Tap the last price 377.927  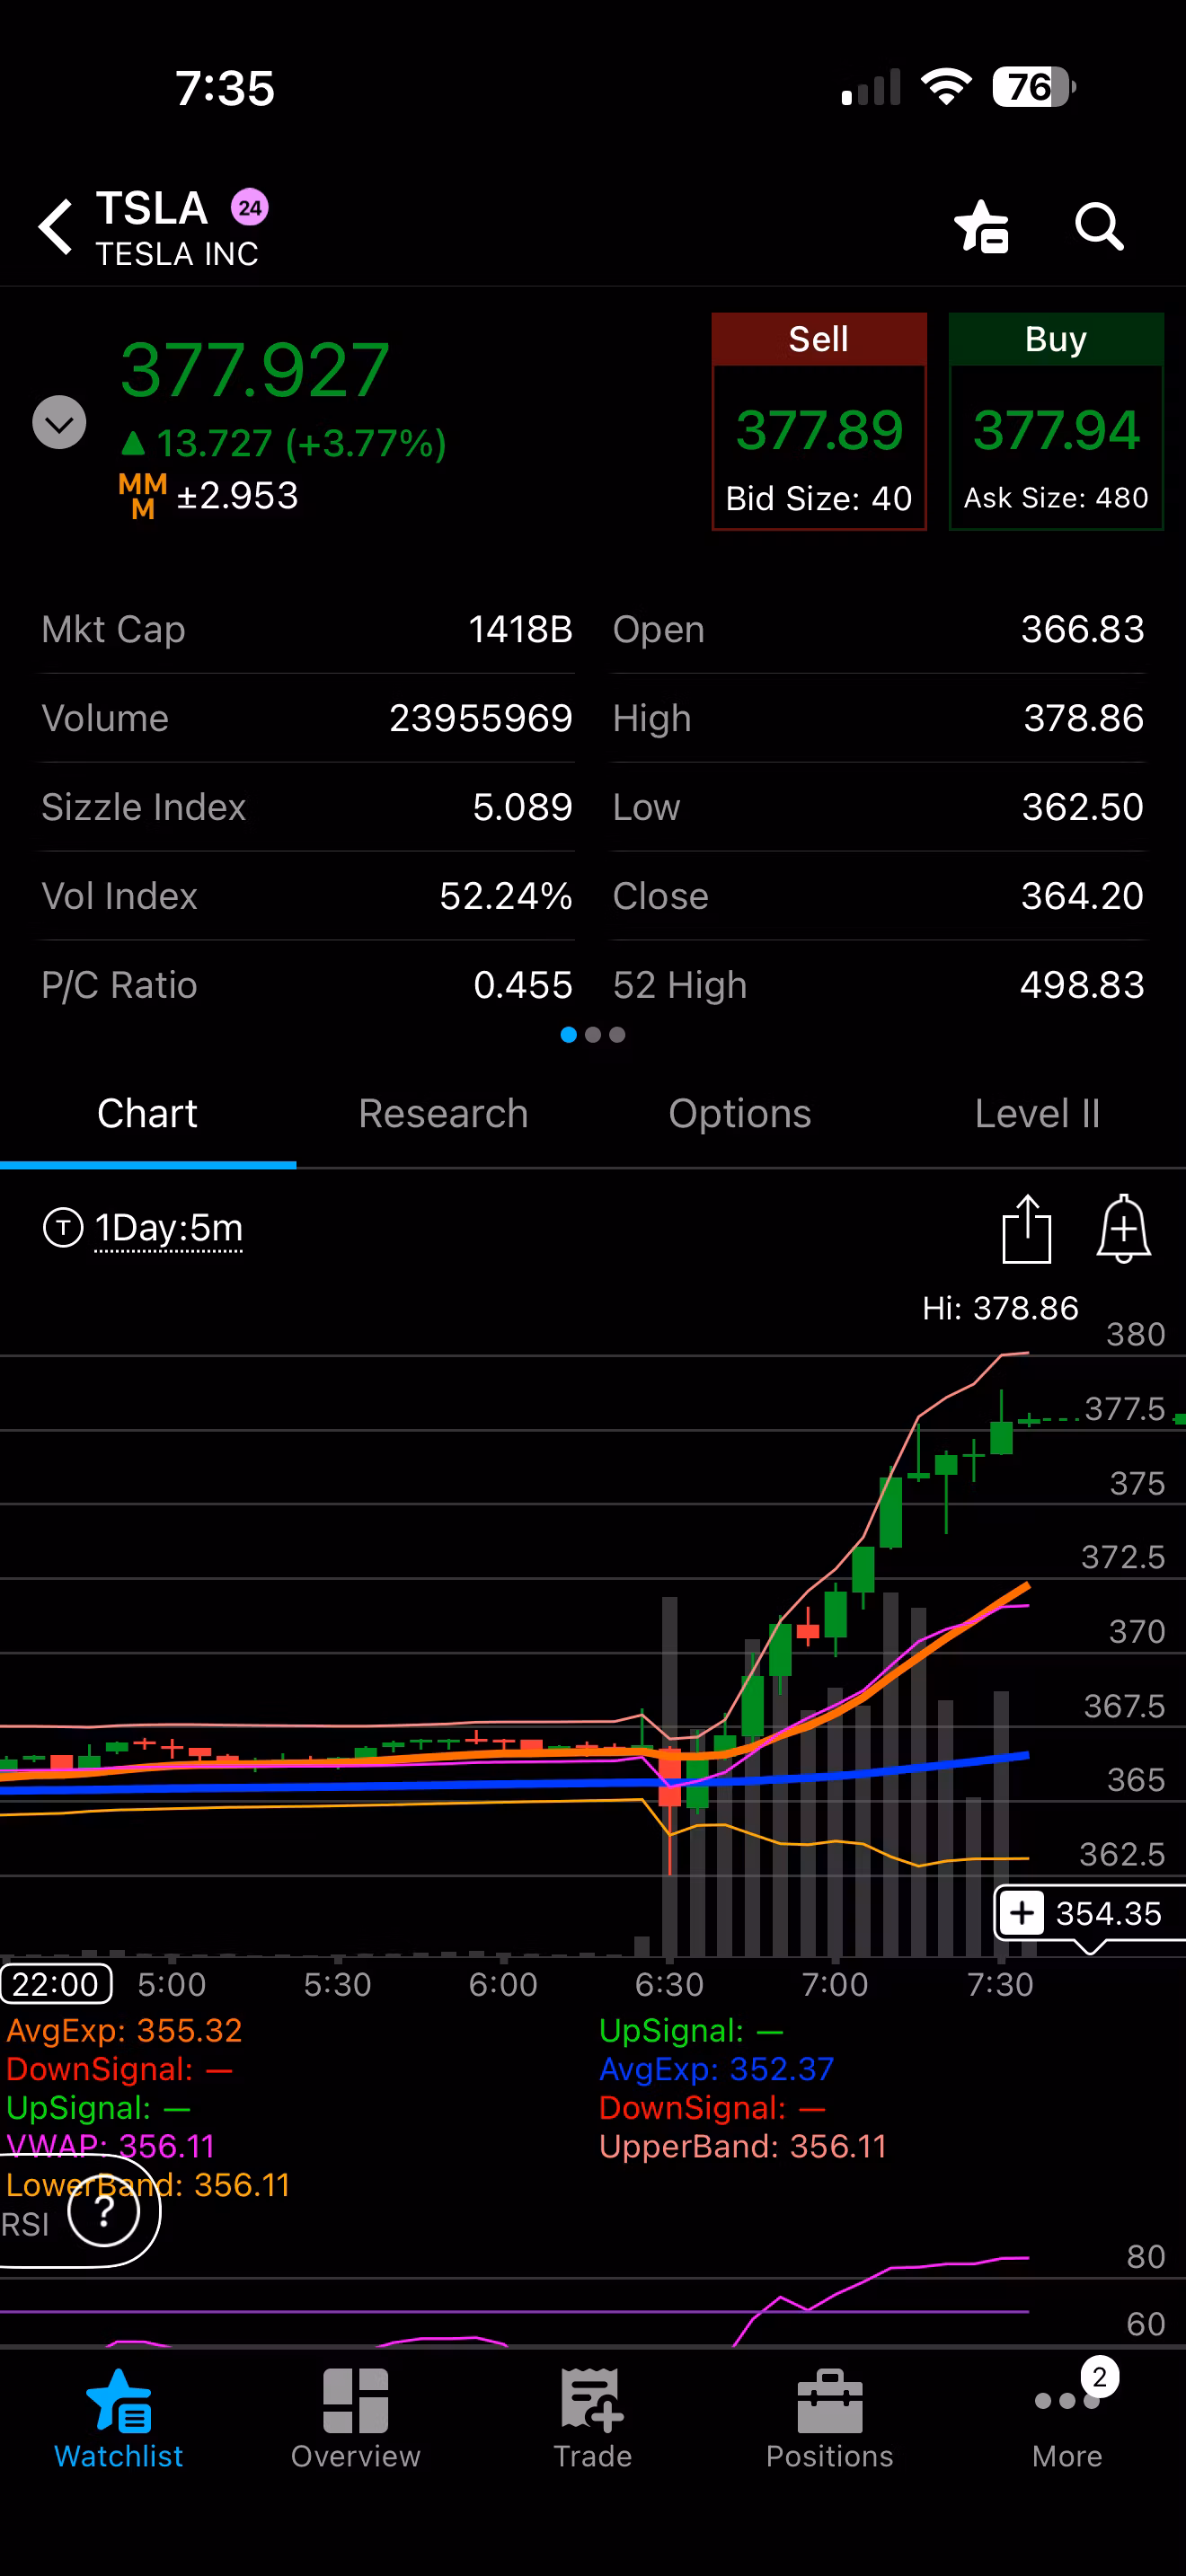pos(255,370)
